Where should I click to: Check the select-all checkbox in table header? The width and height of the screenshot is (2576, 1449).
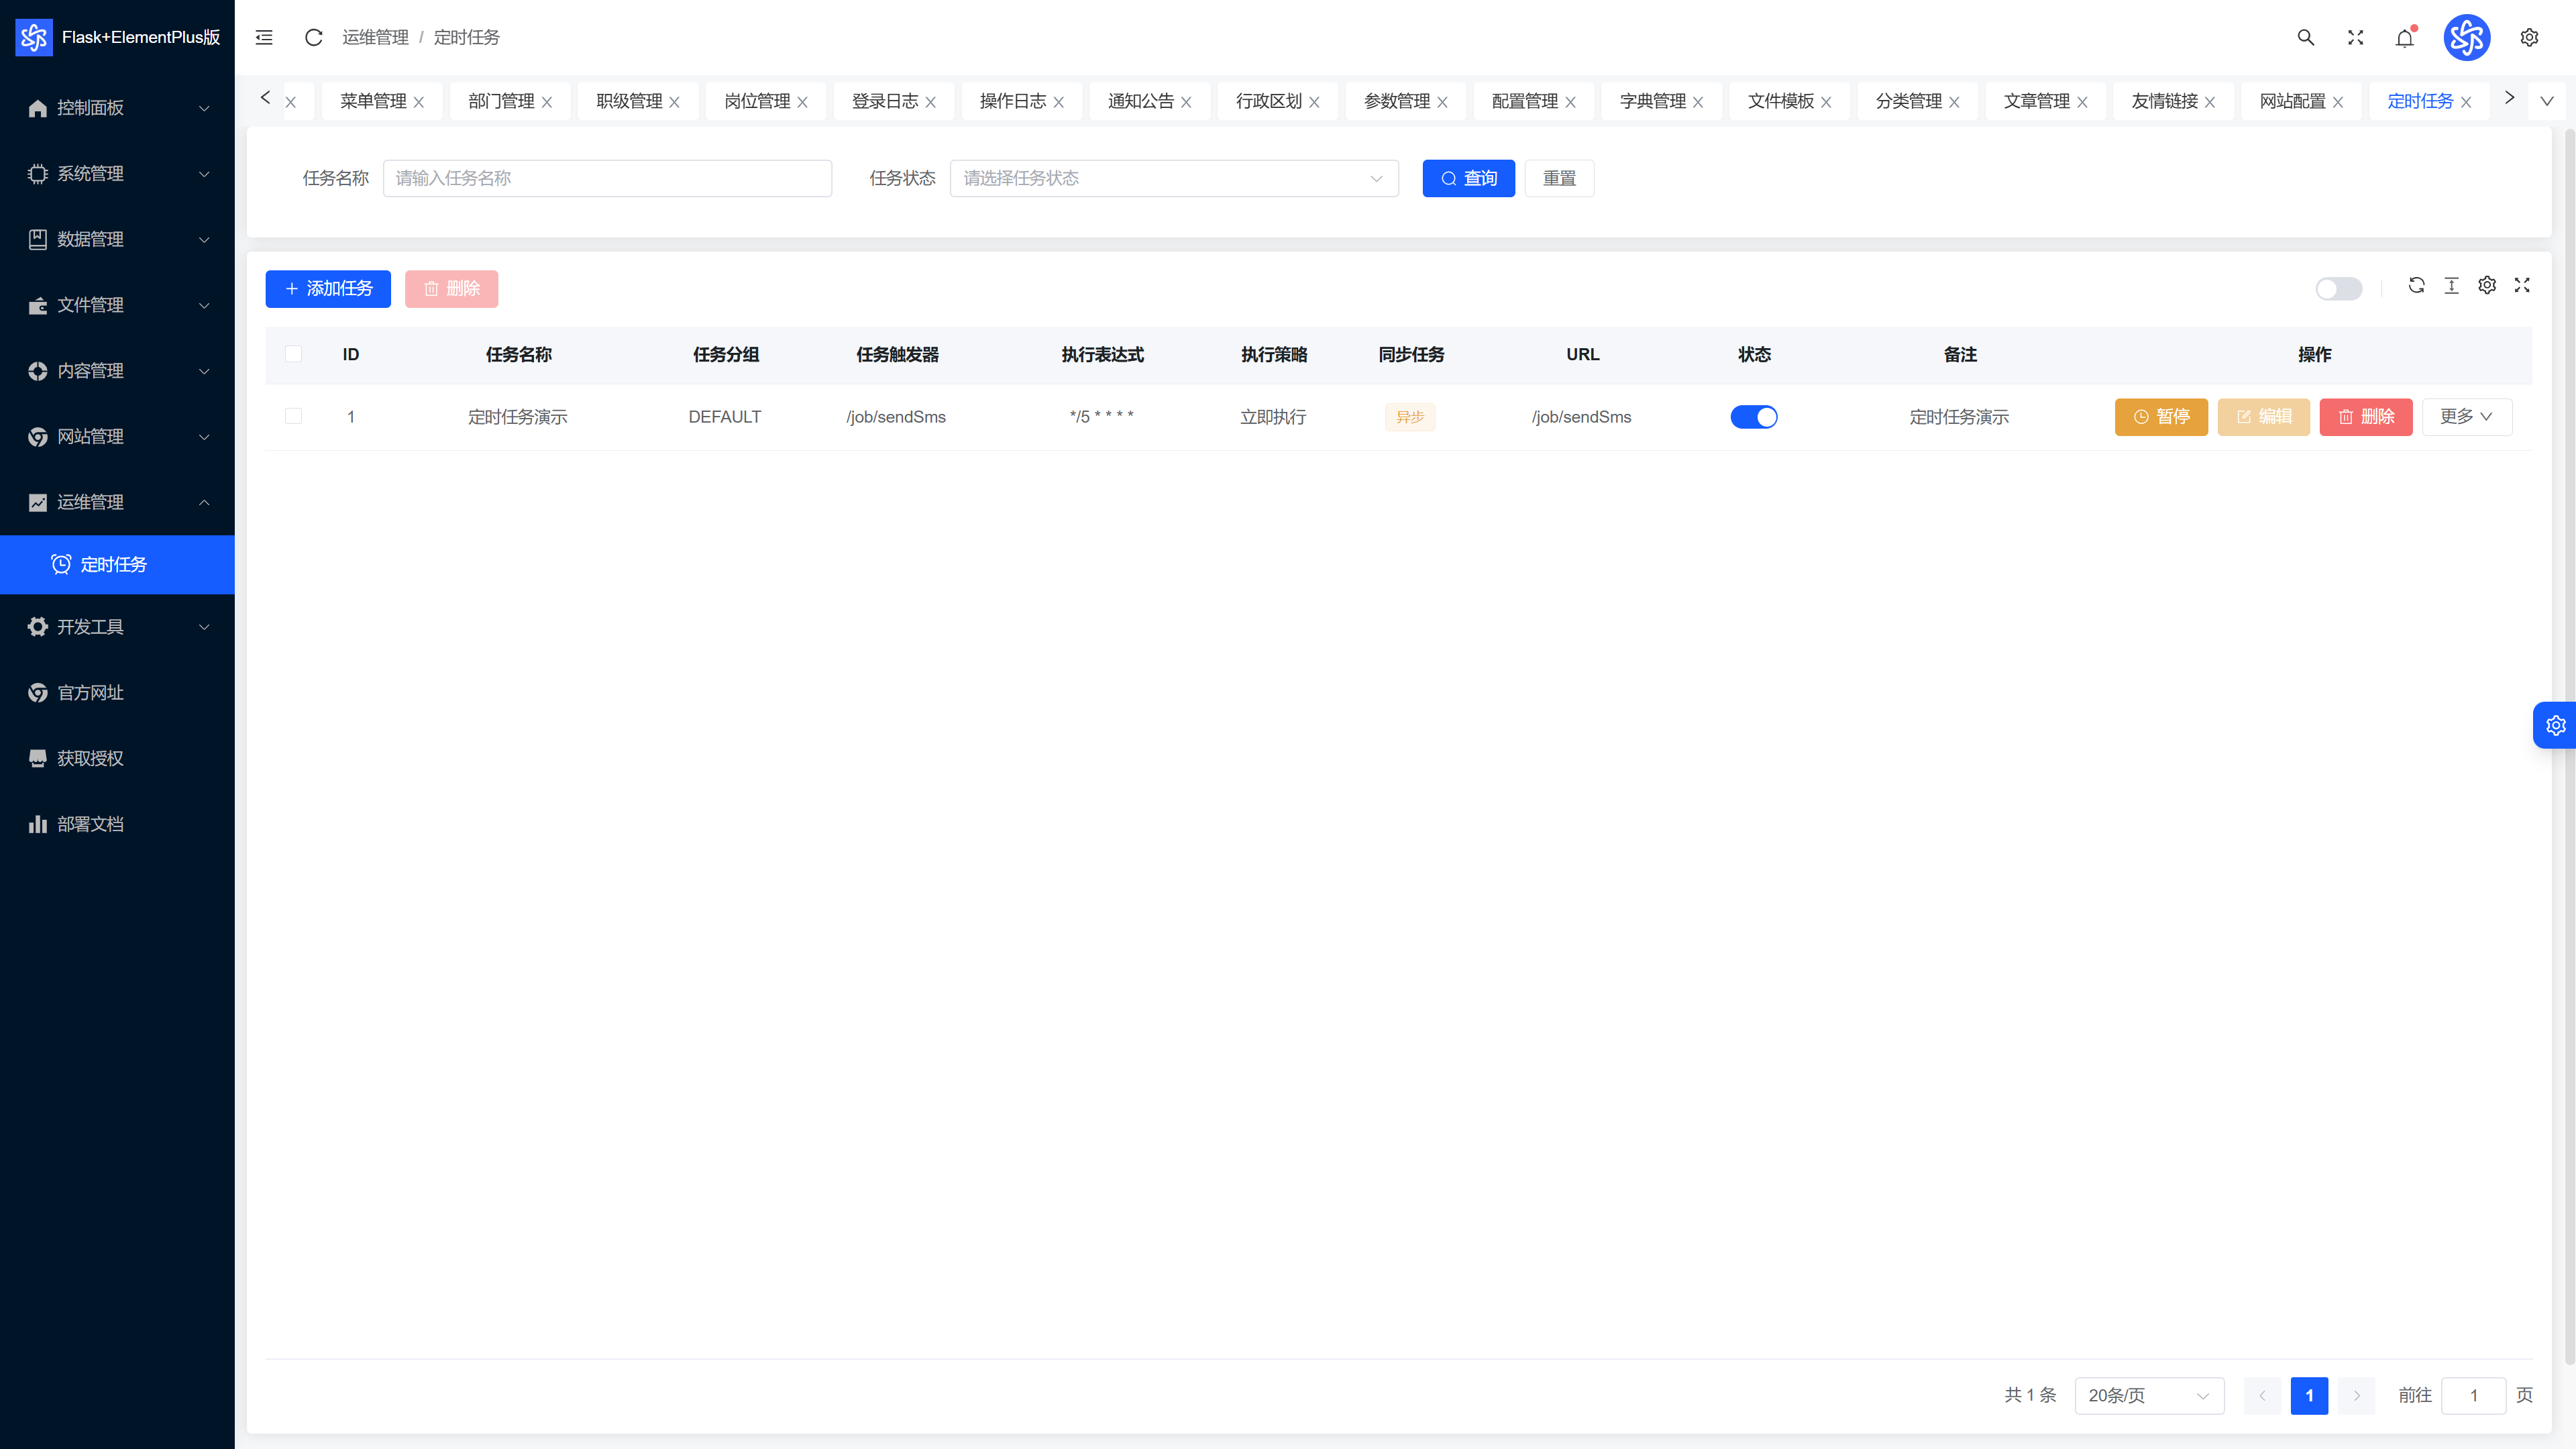(x=293, y=354)
